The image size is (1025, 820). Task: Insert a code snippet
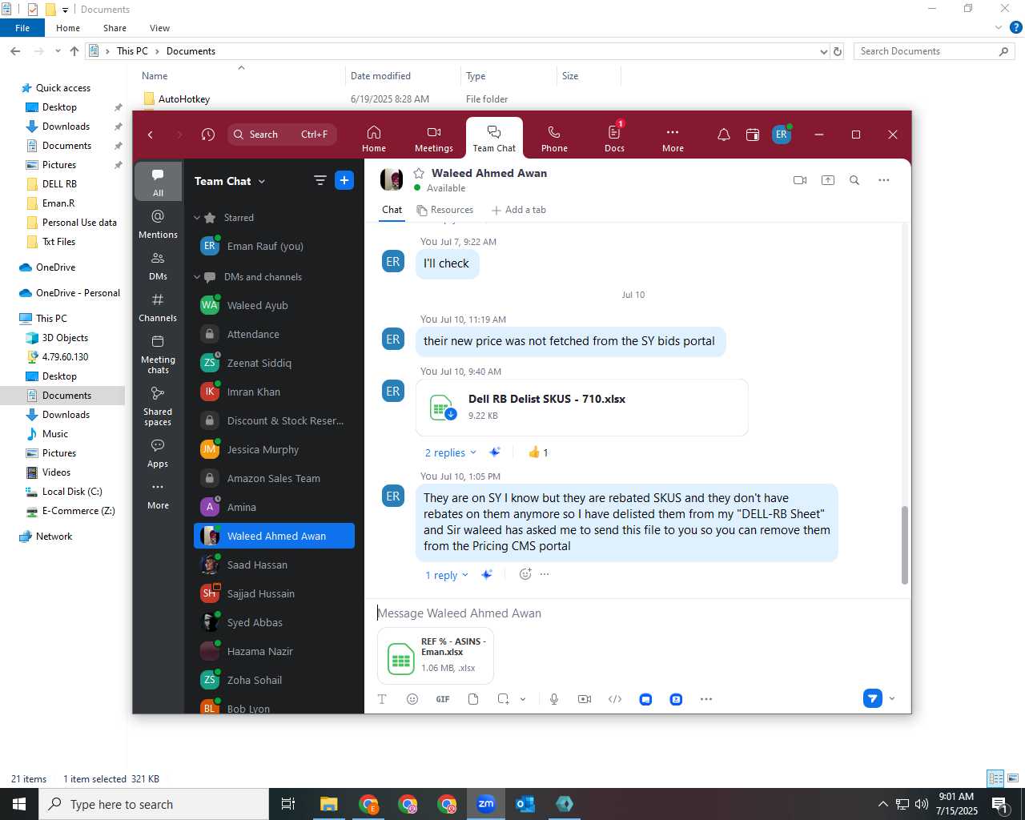pyautogui.click(x=615, y=699)
